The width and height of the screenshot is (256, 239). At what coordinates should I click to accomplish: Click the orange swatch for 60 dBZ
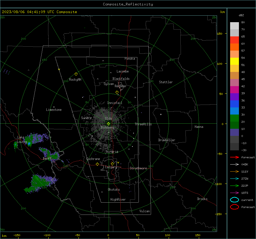pyautogui.click(x=234, y=47)
